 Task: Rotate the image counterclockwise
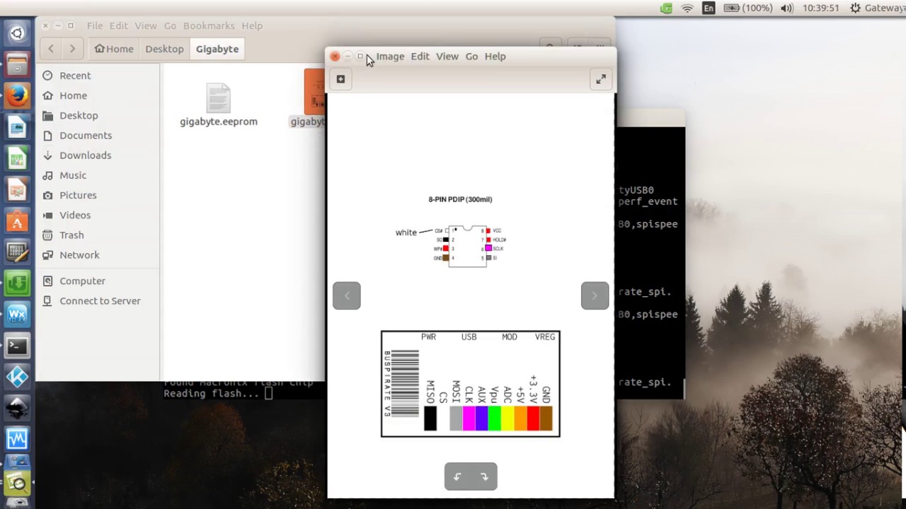click(457, 477)
